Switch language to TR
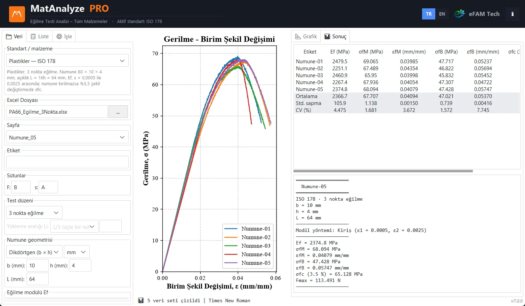525x306 pixels. 429,14
